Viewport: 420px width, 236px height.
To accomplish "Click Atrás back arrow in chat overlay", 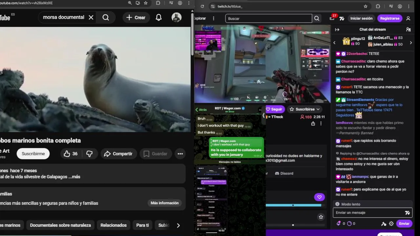I will coord(201,110).
